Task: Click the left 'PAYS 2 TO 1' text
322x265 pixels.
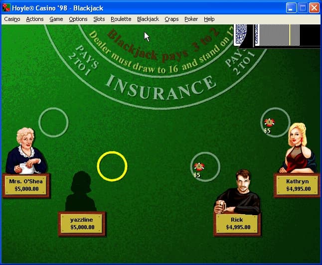Action: pos(83,60)
